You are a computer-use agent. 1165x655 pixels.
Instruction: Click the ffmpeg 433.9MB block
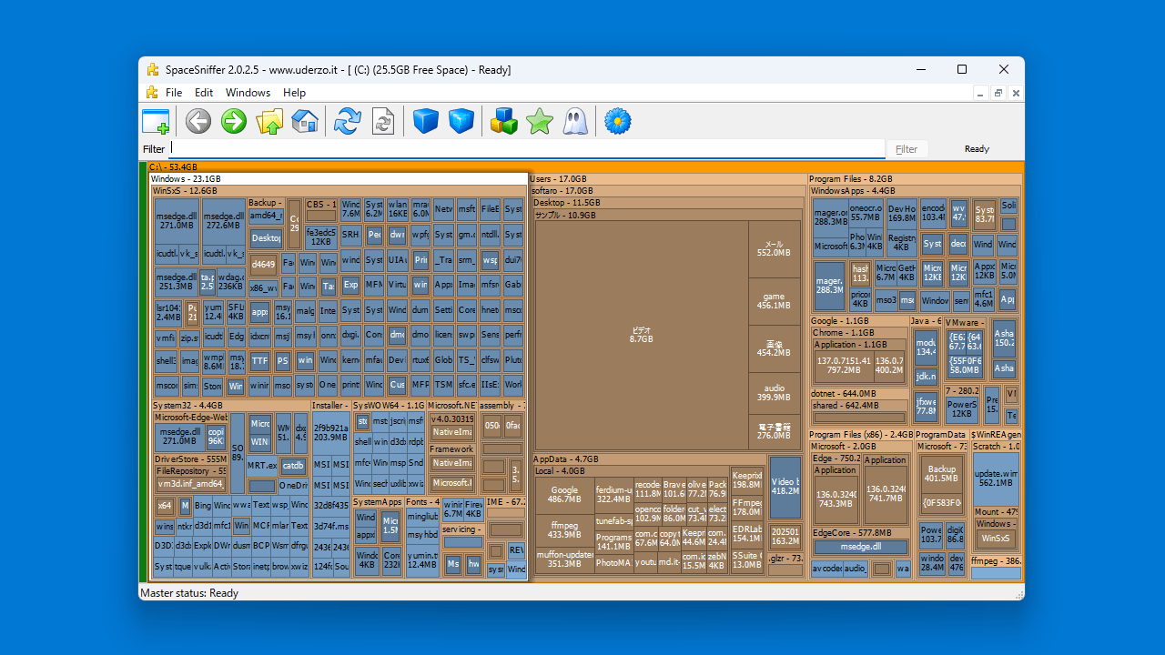(x=564, y=529)
